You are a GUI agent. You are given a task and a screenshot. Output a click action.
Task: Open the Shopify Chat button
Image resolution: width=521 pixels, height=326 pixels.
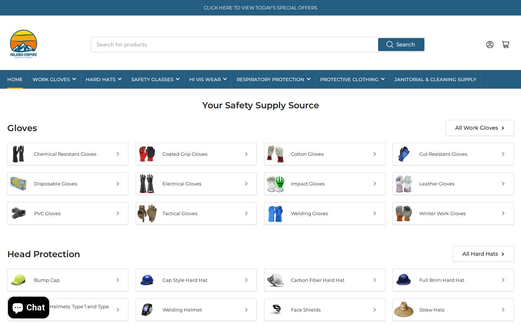29,308
